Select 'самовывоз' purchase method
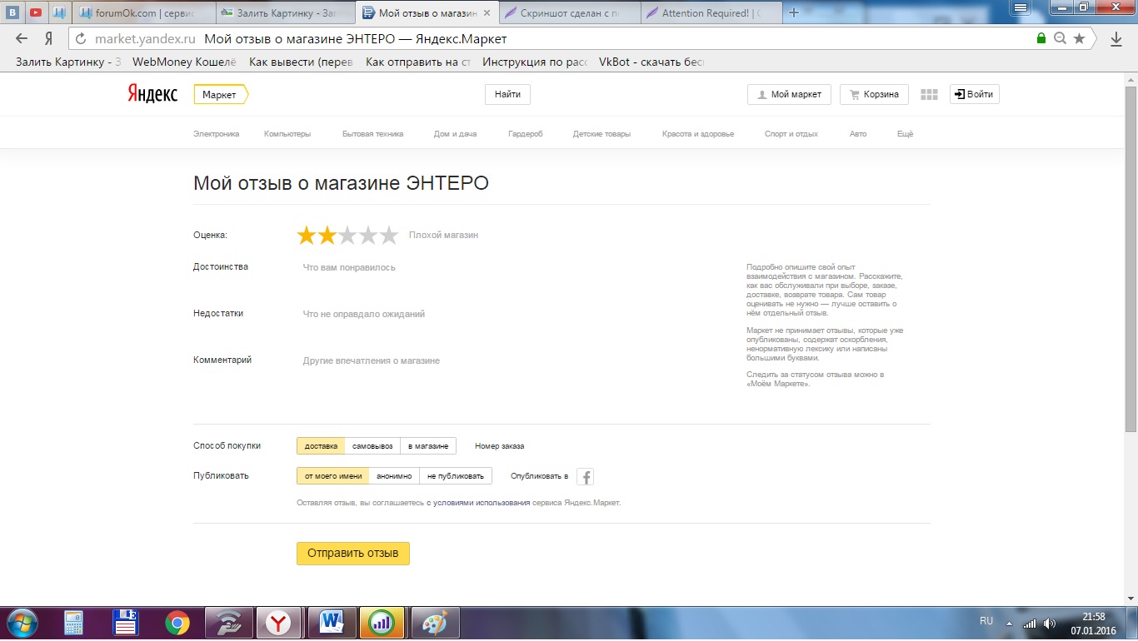Image resolution: width=1138 pixels, height=641 pixels. [372, 446]
